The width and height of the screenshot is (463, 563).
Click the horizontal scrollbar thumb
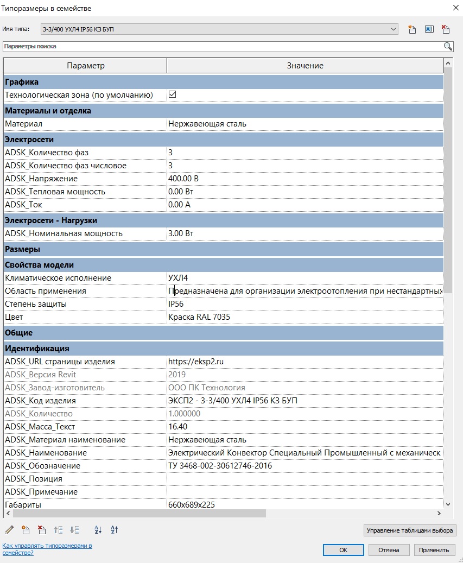(x=139, y=514)
